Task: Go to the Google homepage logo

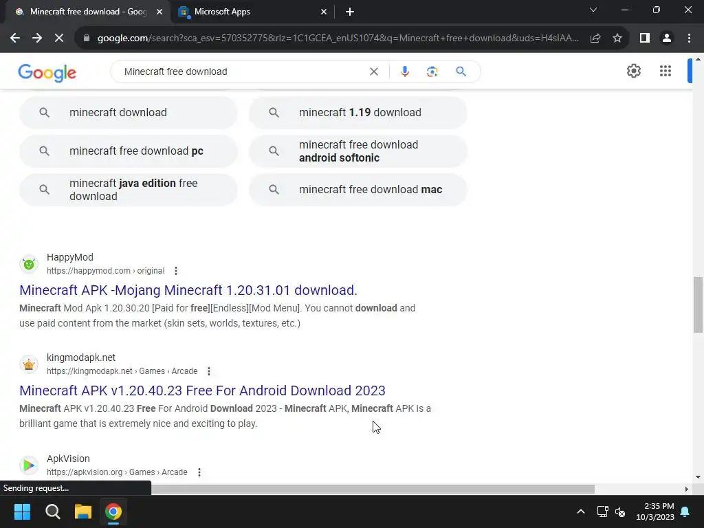Action: click(47, 73)
